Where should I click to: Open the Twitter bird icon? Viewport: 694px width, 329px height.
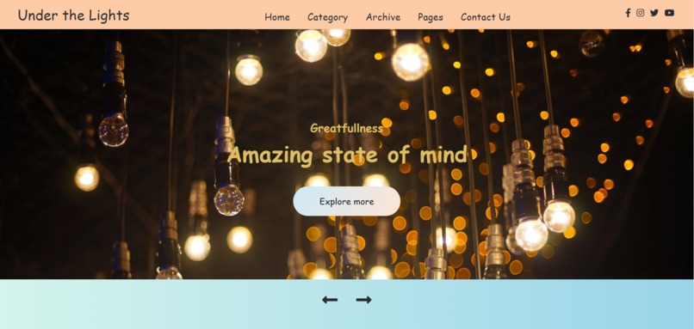click(654, 13)
